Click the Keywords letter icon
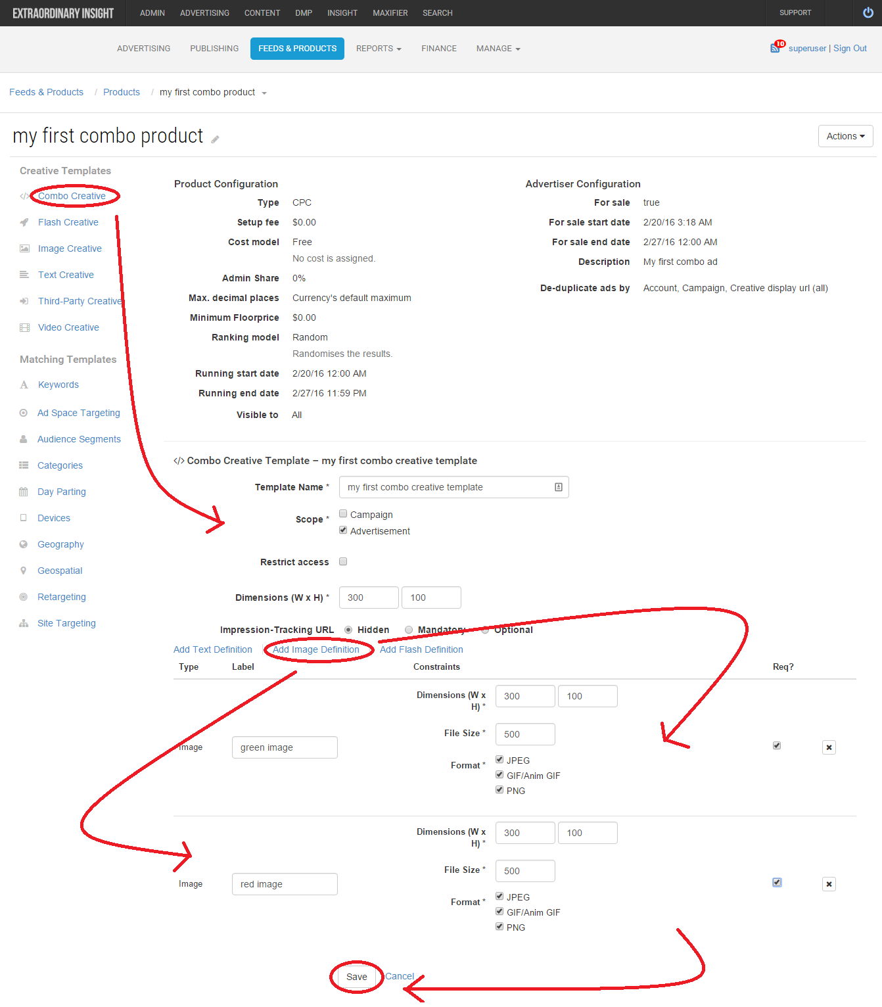 24,385
